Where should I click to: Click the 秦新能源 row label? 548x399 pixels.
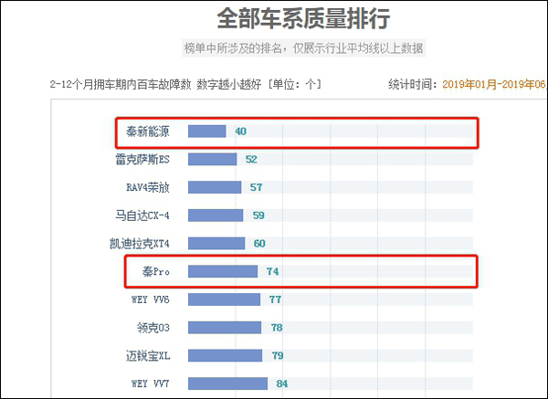148,131
